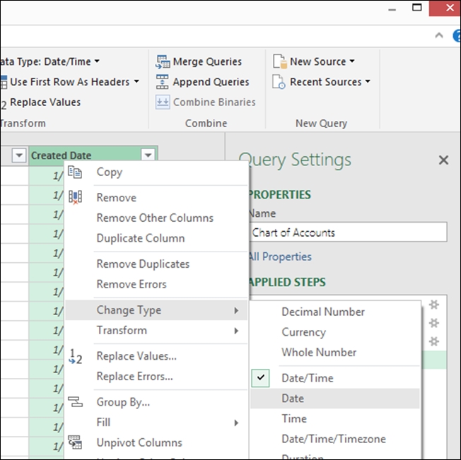This screenshot has width=461, height=460.
Task: Click the Group By icon in context menu
Action: tap(75, 402)
